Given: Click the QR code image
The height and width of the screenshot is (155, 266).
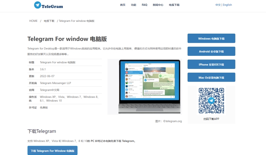Looking at the screenshot, I should (x=211, y=101).
